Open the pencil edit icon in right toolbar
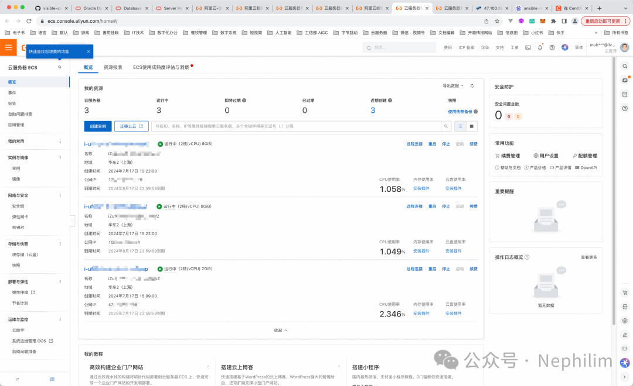 click(625, 335)
